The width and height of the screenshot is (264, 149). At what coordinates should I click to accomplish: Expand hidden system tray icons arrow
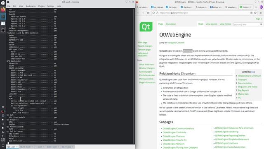[x=3, y=136]
